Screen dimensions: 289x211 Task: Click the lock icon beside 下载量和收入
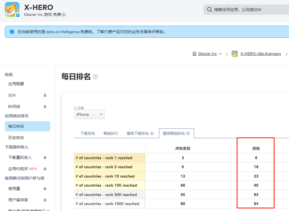45,158
